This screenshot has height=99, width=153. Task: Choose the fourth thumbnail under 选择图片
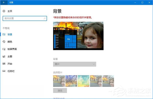(96, 81)
